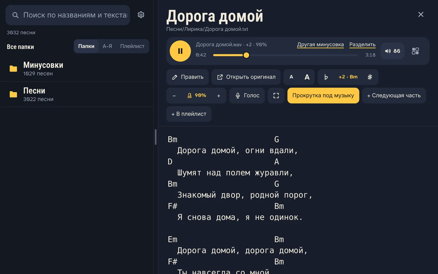Click the panel divider scrollbar handle
Image resolution: width=438 pixels, height=274 pixels.
[x=155, y=137]
